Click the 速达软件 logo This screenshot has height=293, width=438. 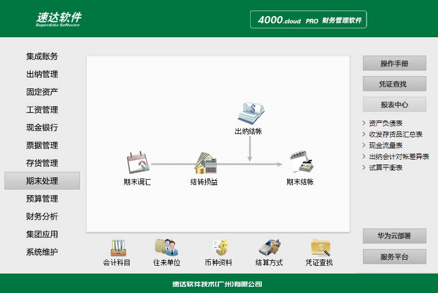pyautogui.click(x=58, y=19)
